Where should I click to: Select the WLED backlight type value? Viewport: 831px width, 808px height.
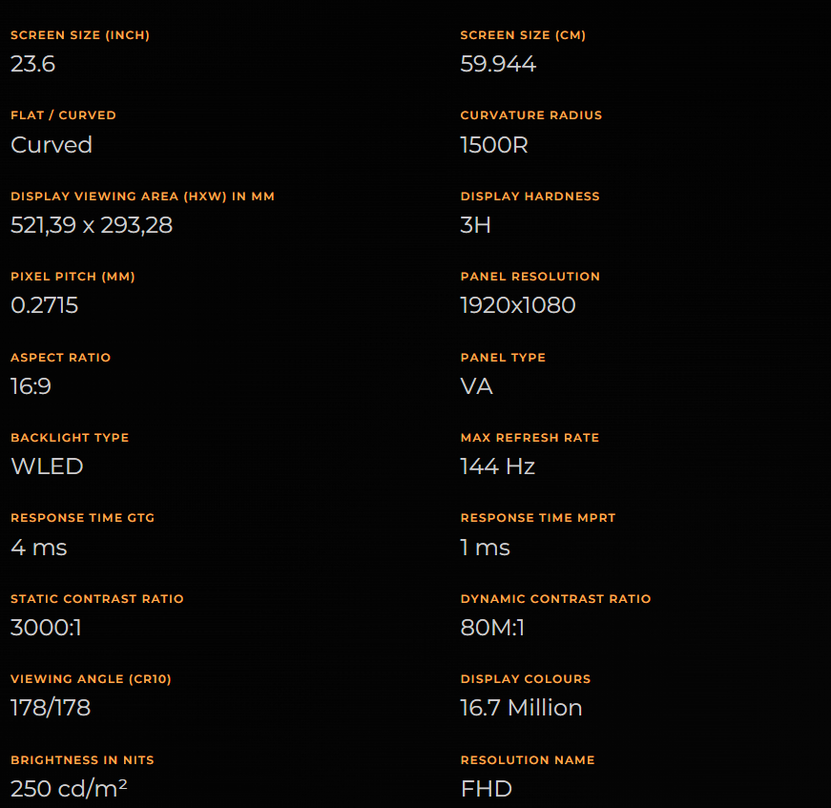pyautogui.click(x=47, y=466)
